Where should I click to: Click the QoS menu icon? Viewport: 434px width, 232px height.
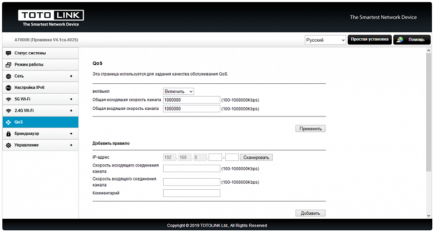8,122
